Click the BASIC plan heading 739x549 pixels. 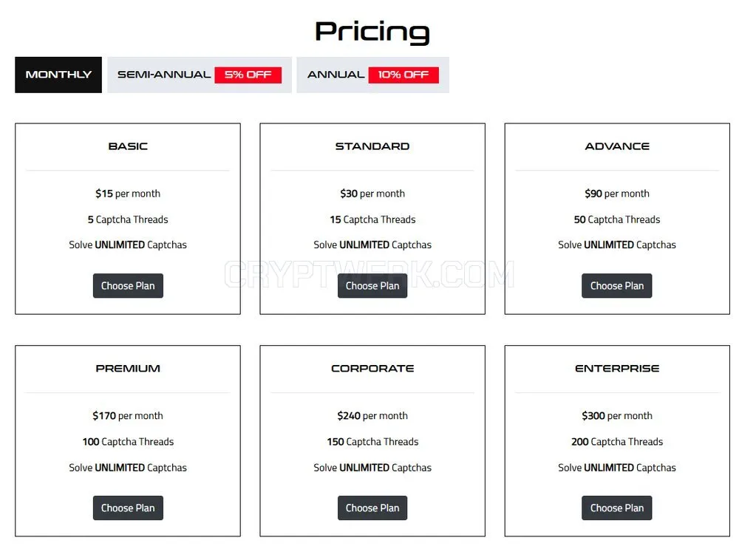coord(128,146)
